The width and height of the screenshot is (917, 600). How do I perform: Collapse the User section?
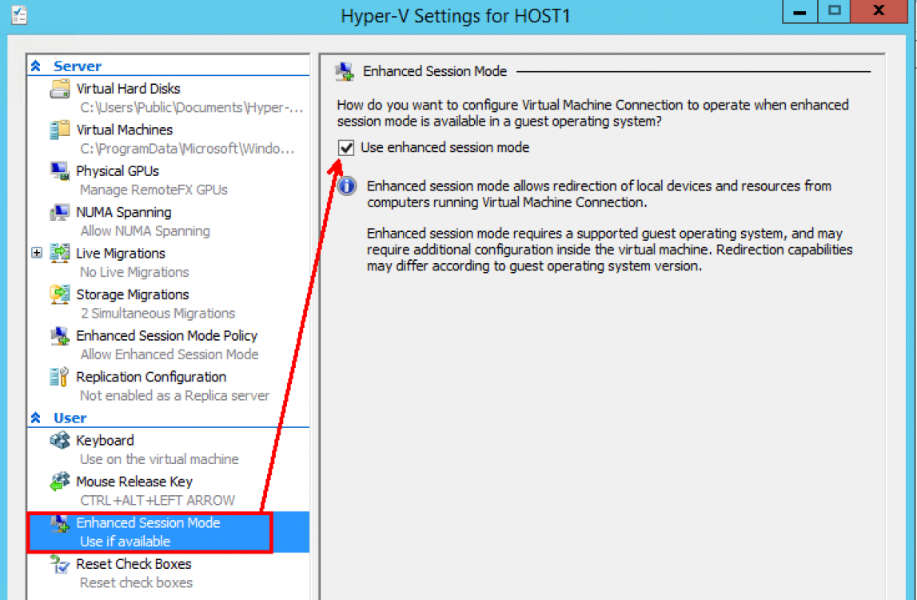point(37,417)
